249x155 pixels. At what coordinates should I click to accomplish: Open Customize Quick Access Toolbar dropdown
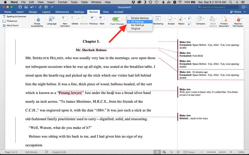click(52, 7)
